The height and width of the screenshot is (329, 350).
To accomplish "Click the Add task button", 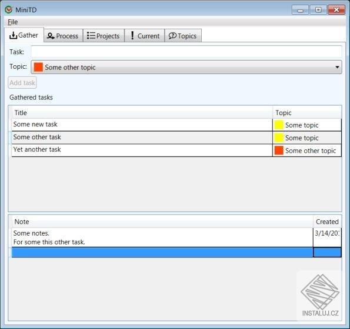I will [x=22, y=83].
